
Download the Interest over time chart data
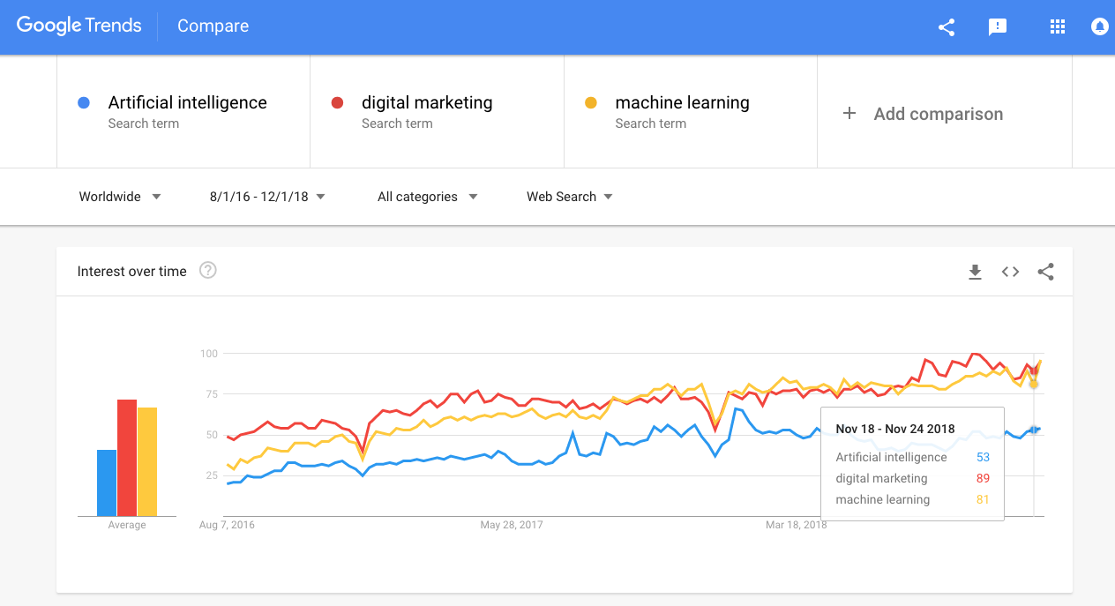975,272
